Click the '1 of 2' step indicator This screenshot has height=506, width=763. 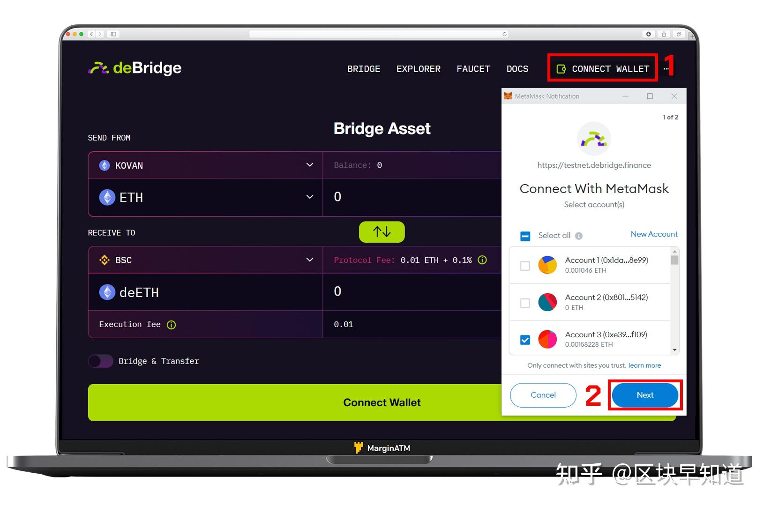(670, 117)
